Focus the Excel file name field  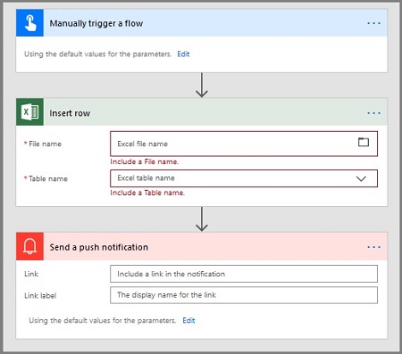click(x=244, y=144)
